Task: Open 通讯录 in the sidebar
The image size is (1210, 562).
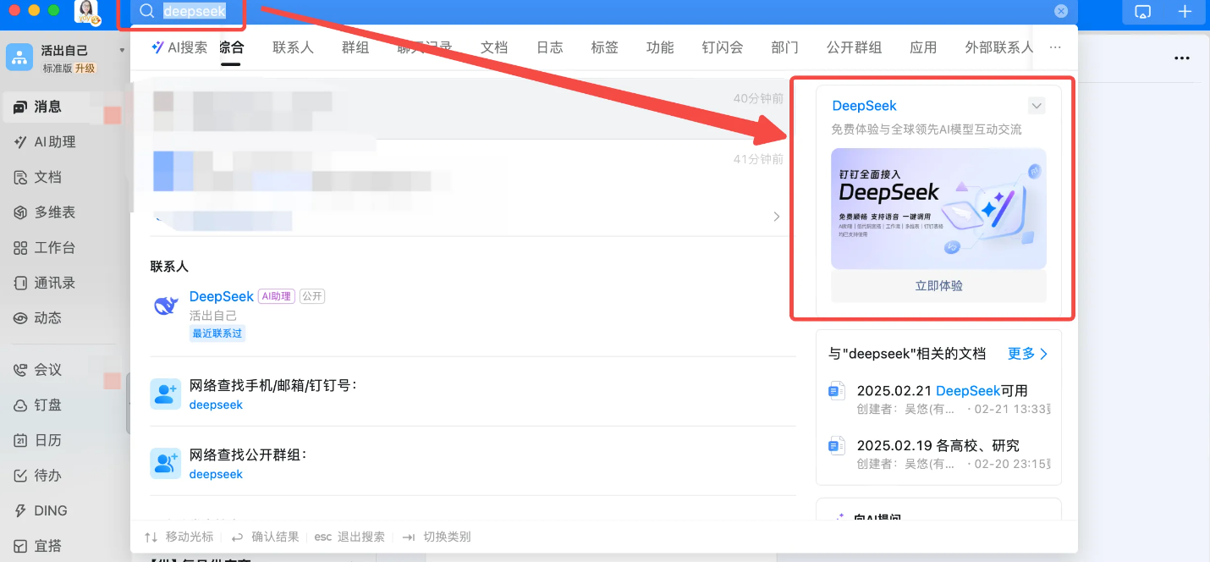Action: click(45, 283)
